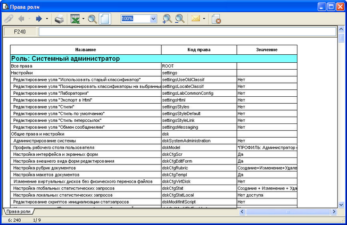
Task: Select the settingsUseOldClassif cell
Action: [x=199, y=80]
